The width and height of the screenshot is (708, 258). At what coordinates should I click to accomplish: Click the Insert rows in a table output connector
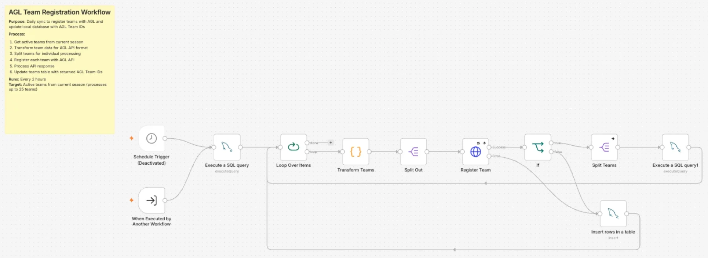pyautogui.click(x=627, y=214)
